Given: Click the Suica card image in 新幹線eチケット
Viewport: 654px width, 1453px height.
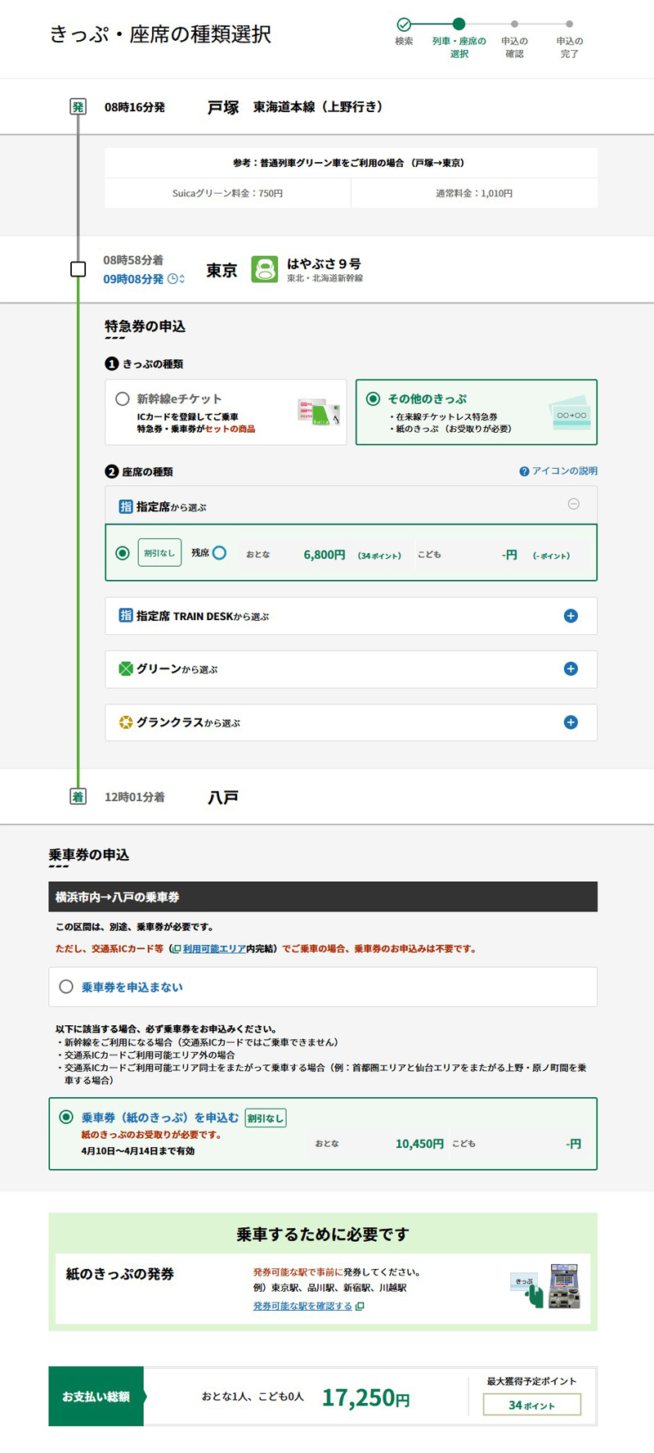Looking at the screenshot, I should tap(318, 412).
